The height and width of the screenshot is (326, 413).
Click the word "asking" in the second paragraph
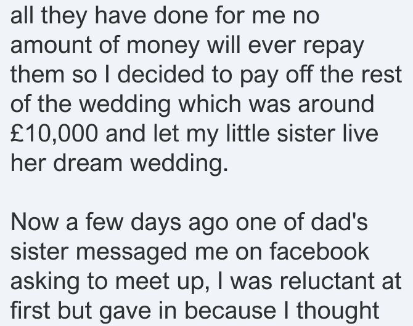[45, 282]
